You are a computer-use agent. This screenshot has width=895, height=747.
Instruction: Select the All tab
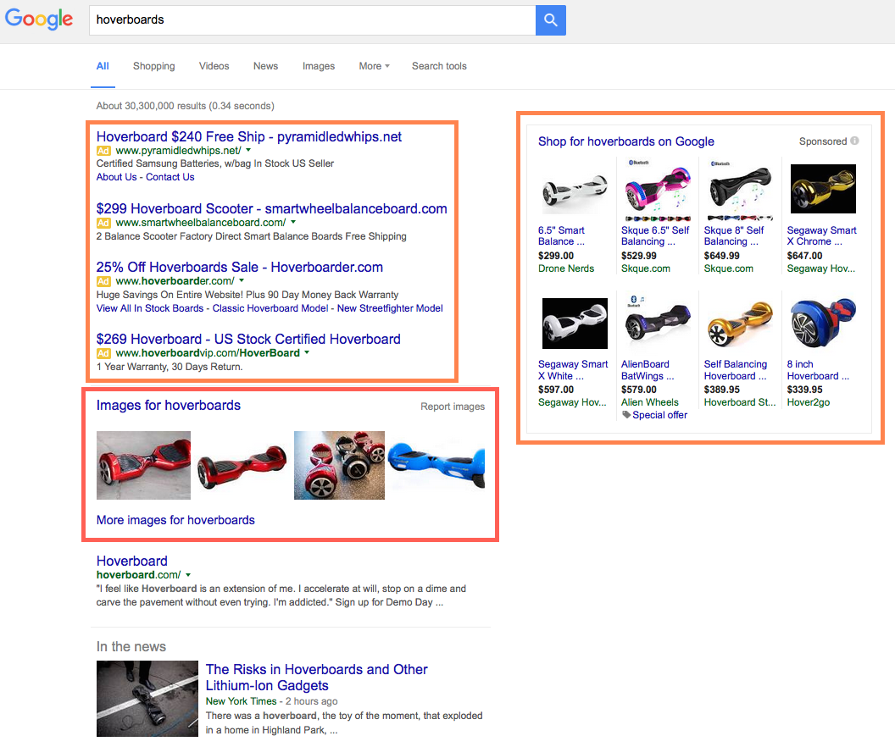pyautogui.click(x=103, y=66)
